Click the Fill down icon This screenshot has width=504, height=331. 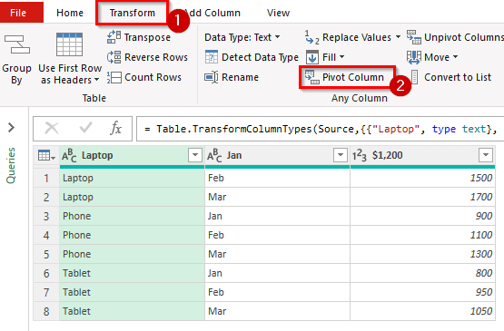tap(312, 57)
